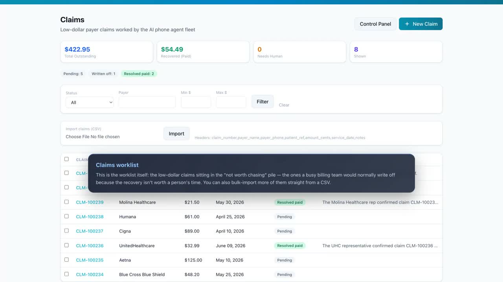Open claim CLM-100235
The image size is (503, 282).
click(90, 260)
